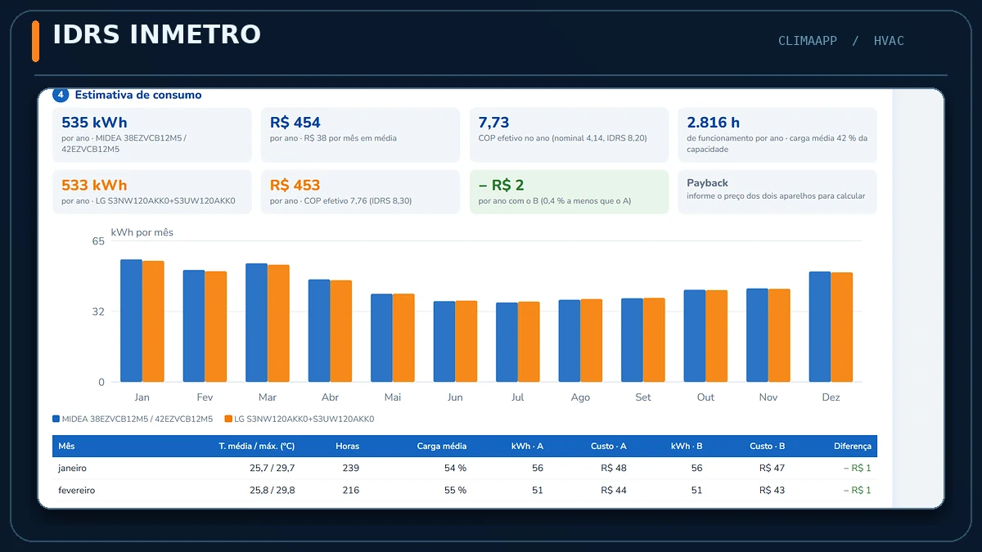The image size is (982, 552).
Task: Click the 'Jan' axis label
Action: pos(142,397)
